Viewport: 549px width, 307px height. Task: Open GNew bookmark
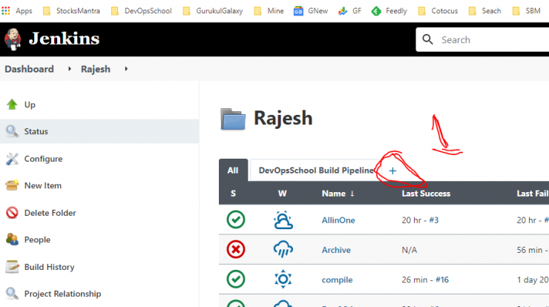coord(311,11)
